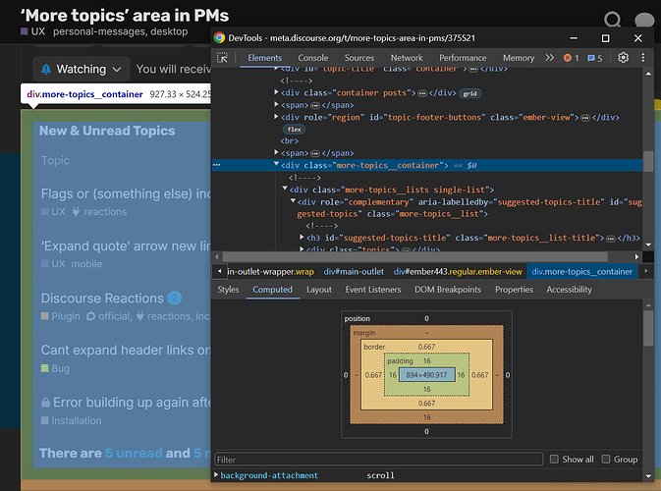Click the search magnifier icon on the Discourse page

613,19
